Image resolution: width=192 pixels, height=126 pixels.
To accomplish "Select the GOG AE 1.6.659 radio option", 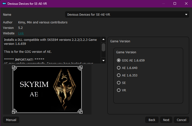I will pos(131,60).
